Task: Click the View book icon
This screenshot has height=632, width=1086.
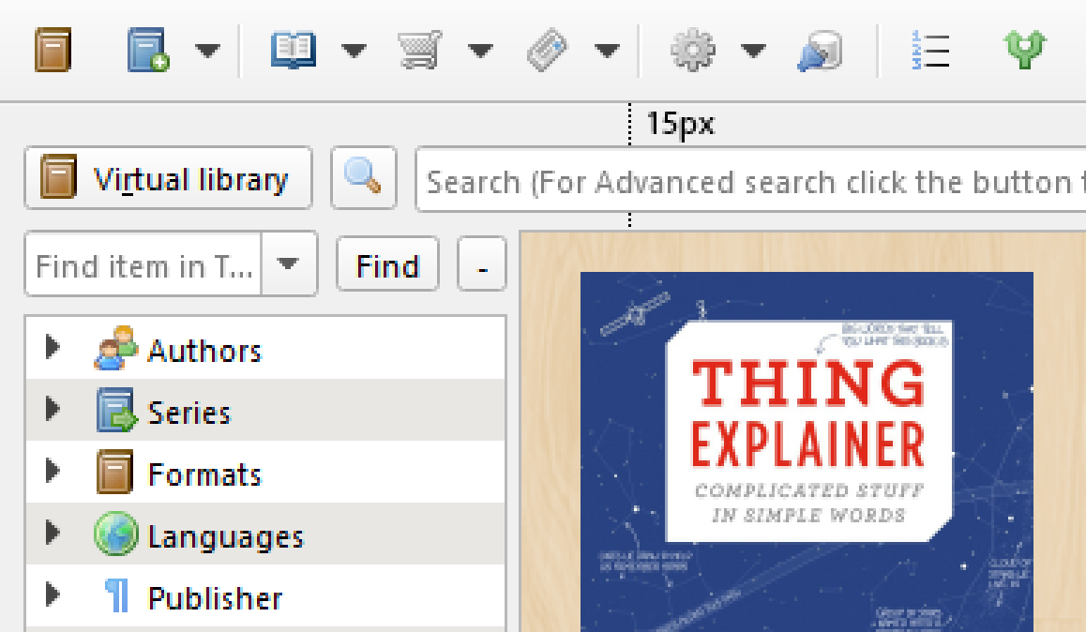Action: coord(294,50)
